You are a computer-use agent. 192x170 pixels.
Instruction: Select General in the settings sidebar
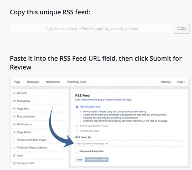[40, 93]
